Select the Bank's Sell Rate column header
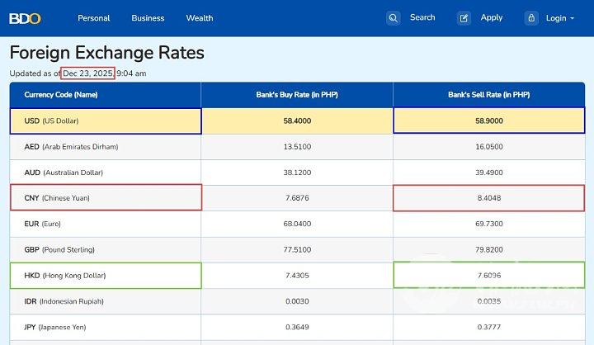The height and width of the screenshot is (345, 594). (488, 95)
